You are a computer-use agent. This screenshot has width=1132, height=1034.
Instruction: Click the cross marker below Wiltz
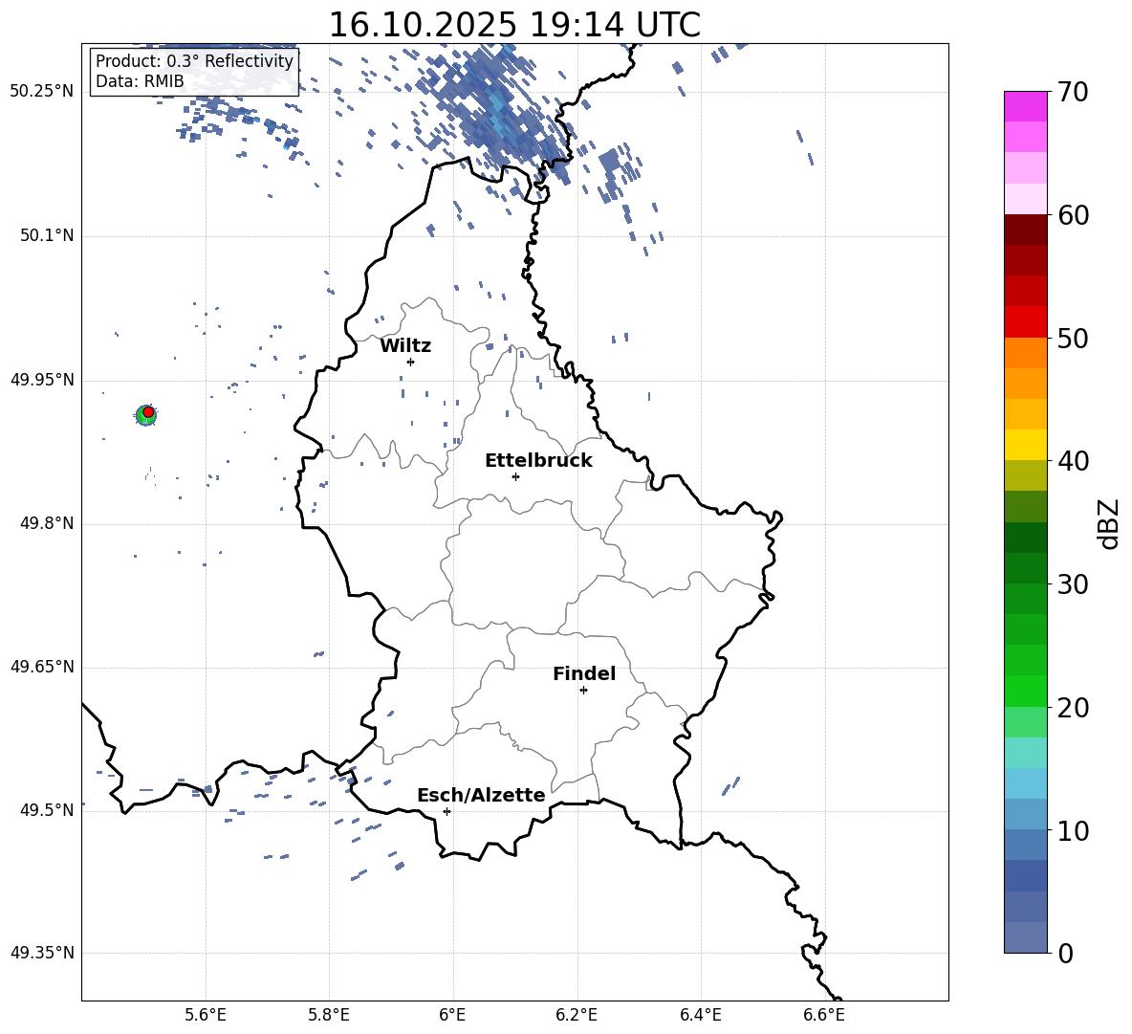click(410, 362)
